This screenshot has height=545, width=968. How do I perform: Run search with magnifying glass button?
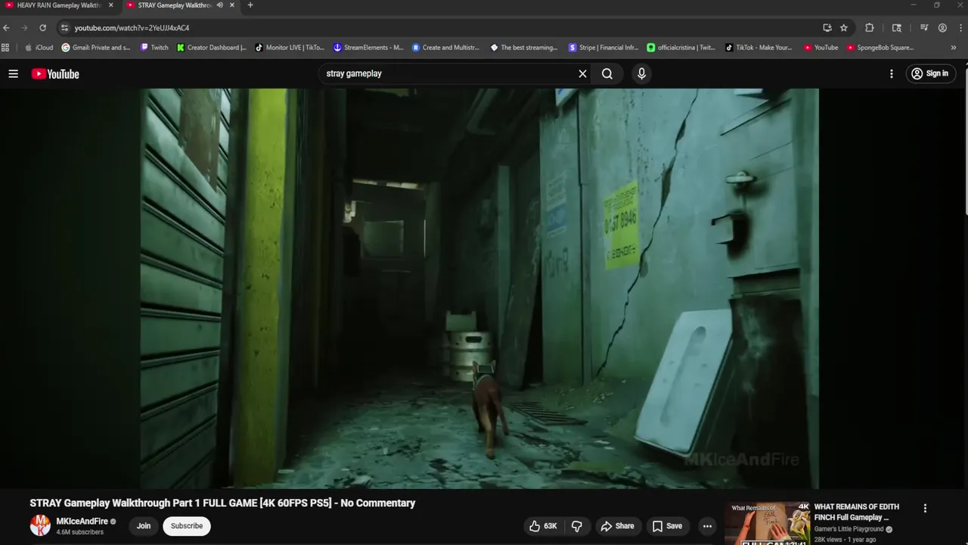607,73
